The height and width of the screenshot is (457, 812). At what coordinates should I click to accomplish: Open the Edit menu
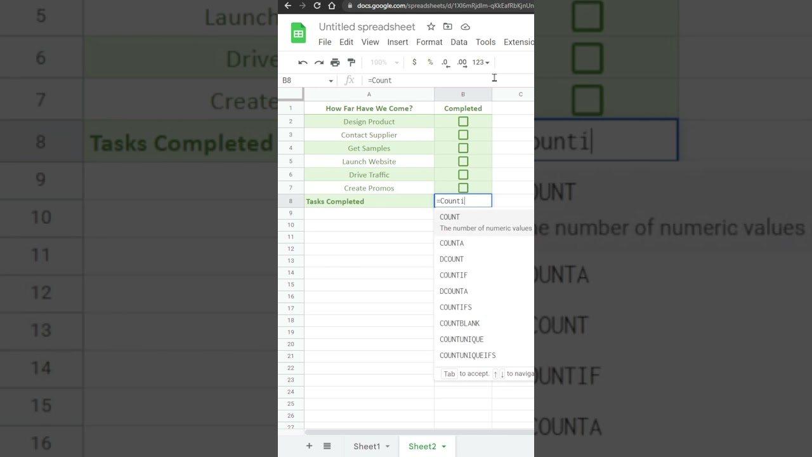click(346, 42)
